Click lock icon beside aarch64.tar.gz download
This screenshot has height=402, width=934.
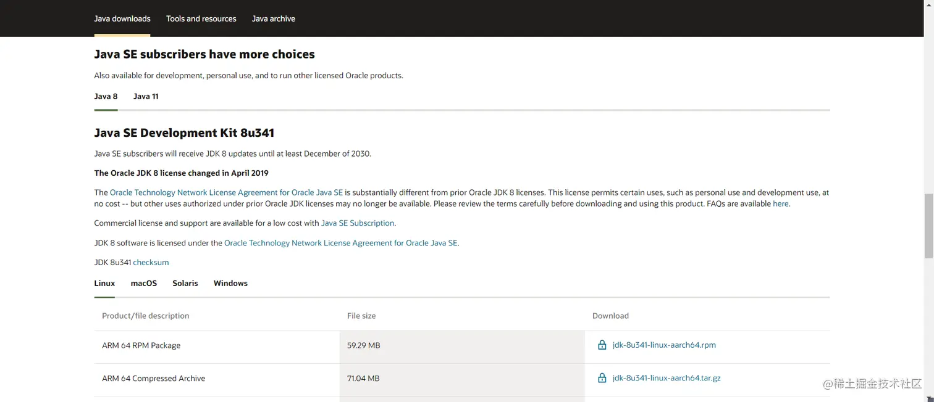click(x=602, y=378)
